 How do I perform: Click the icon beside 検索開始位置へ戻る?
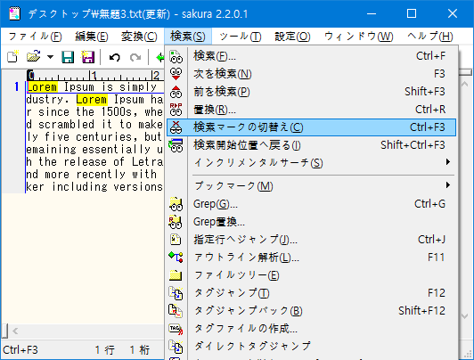176,145
